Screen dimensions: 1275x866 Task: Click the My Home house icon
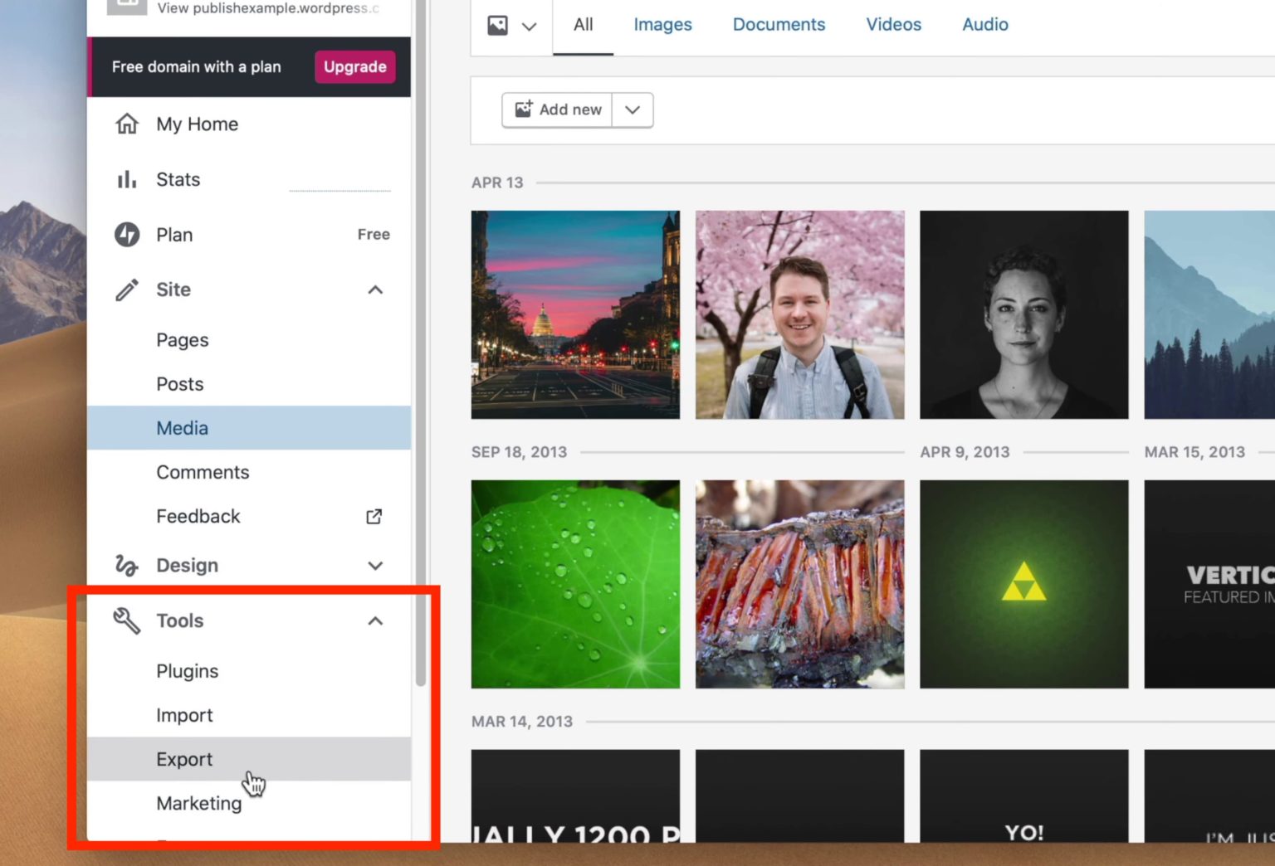point(126,123)
